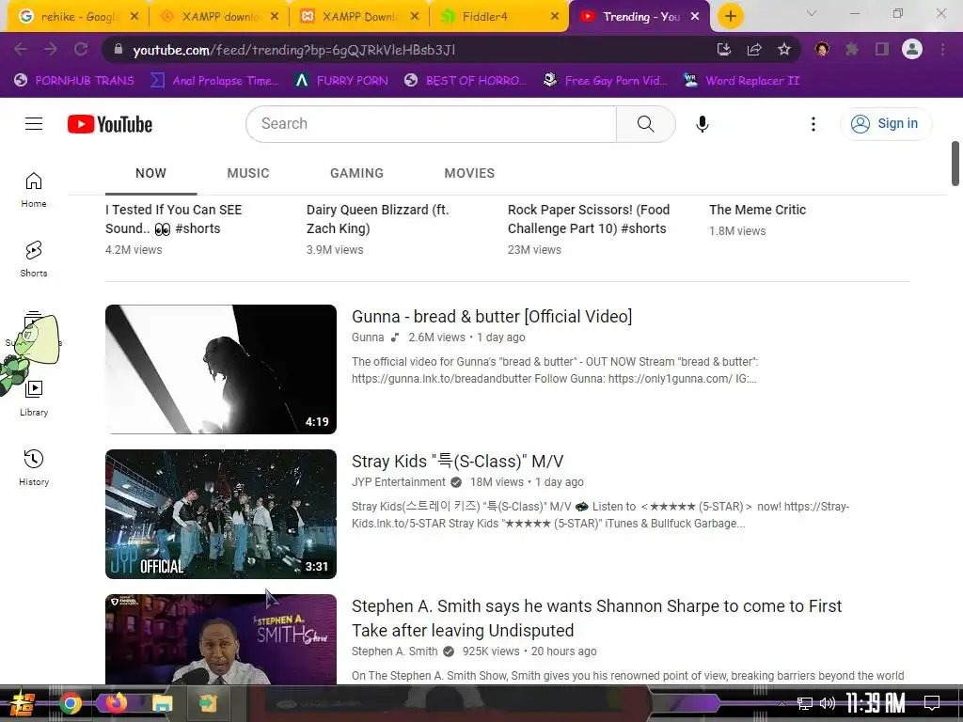This screenshot has height=722, width=963.
Task: Open File Explorer from the taskbar
Action: [x=162, y=703]
